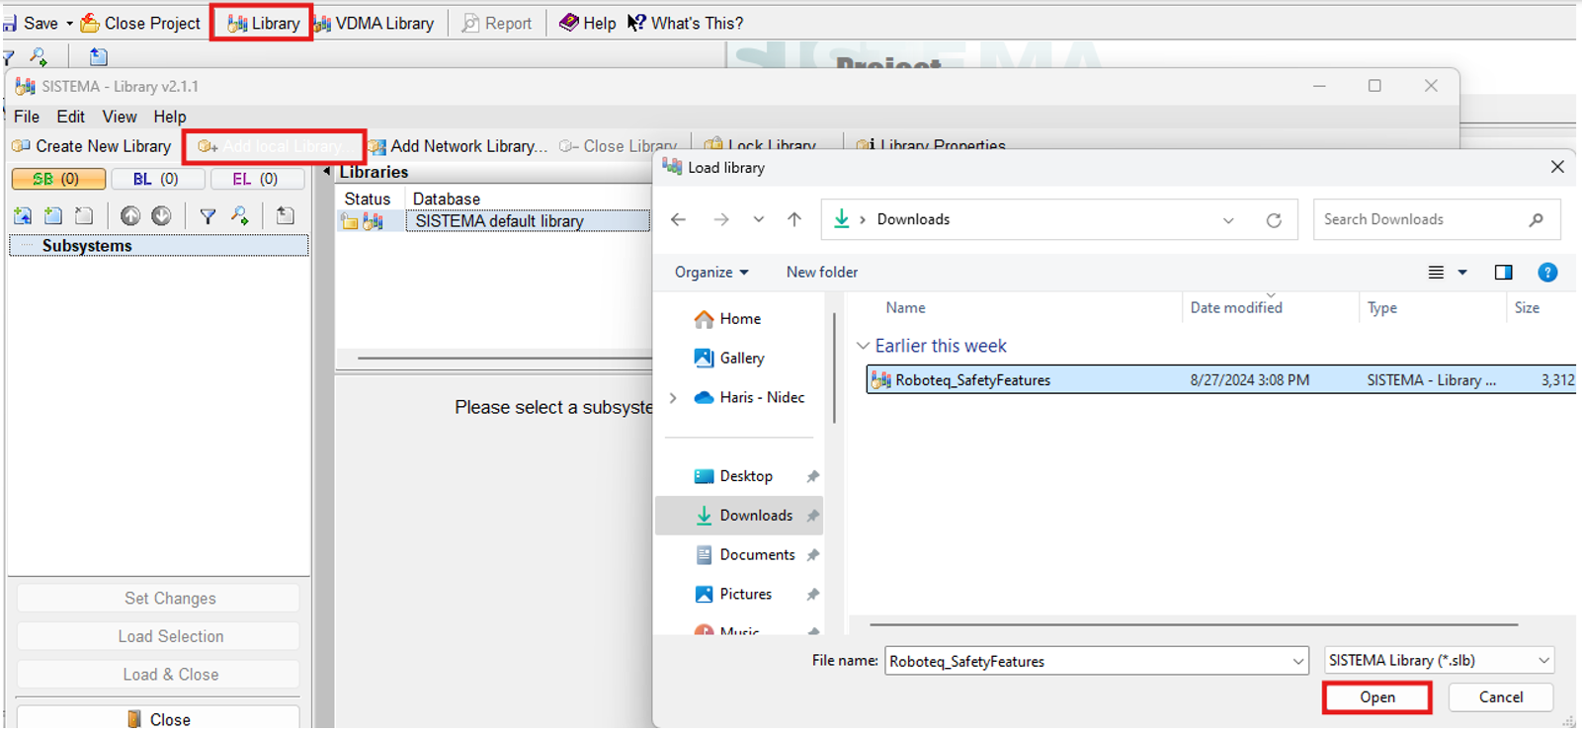Select the BL (0) block toggle
The image size is (1582, 733).
tap(157, 179)
